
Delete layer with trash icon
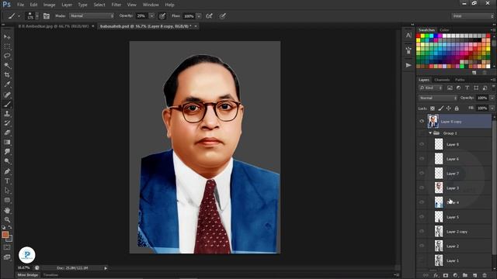pos(484,275)
